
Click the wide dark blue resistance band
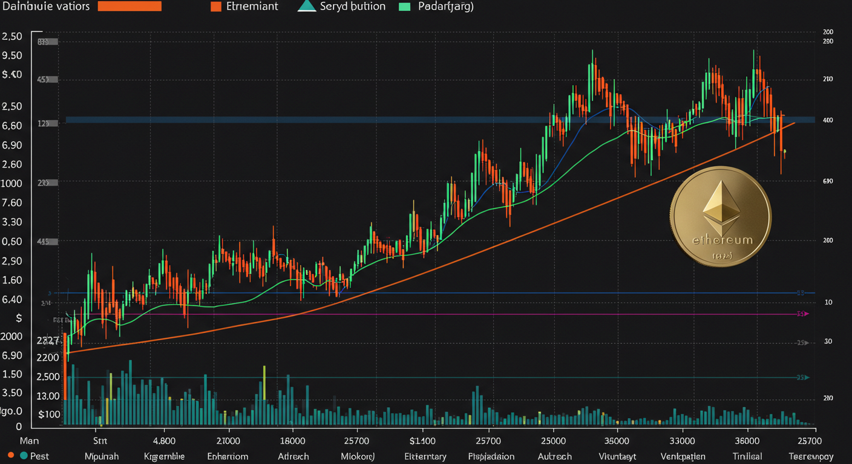click(x=441, y=120)
